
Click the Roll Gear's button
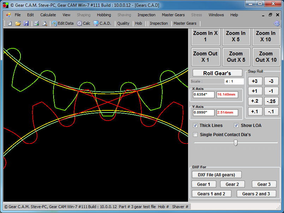217,73
